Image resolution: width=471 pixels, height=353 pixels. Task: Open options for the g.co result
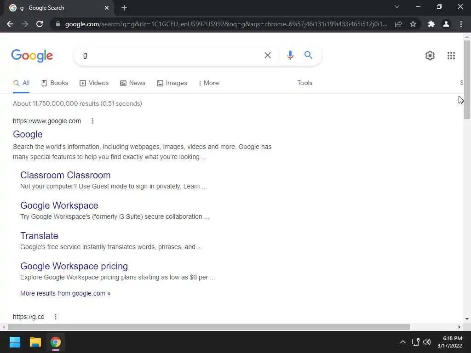click(56, 317)
